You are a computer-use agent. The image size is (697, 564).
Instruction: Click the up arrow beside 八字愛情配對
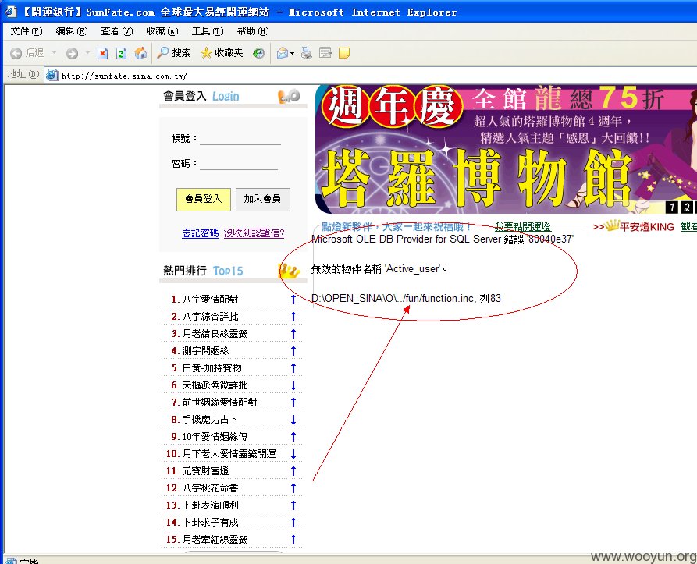coord(293,300)
